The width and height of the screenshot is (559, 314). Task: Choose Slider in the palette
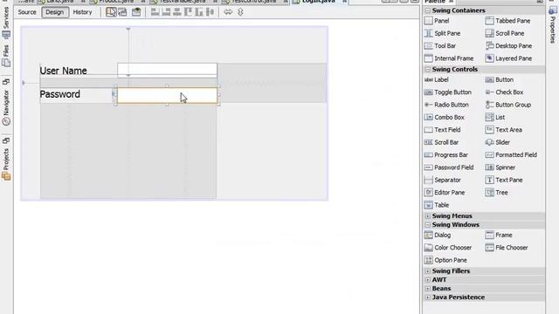click(498, 142)
